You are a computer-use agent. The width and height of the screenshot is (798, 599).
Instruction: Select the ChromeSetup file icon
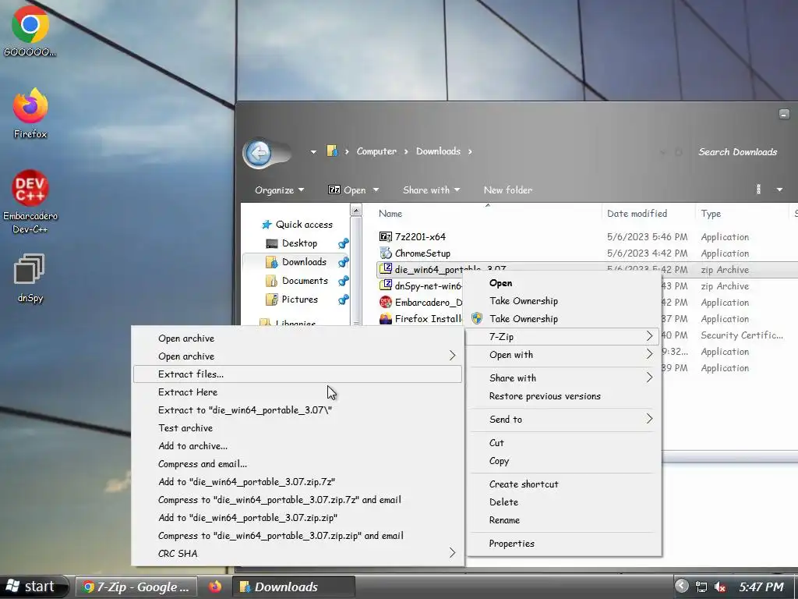click(x=385, y=253)
